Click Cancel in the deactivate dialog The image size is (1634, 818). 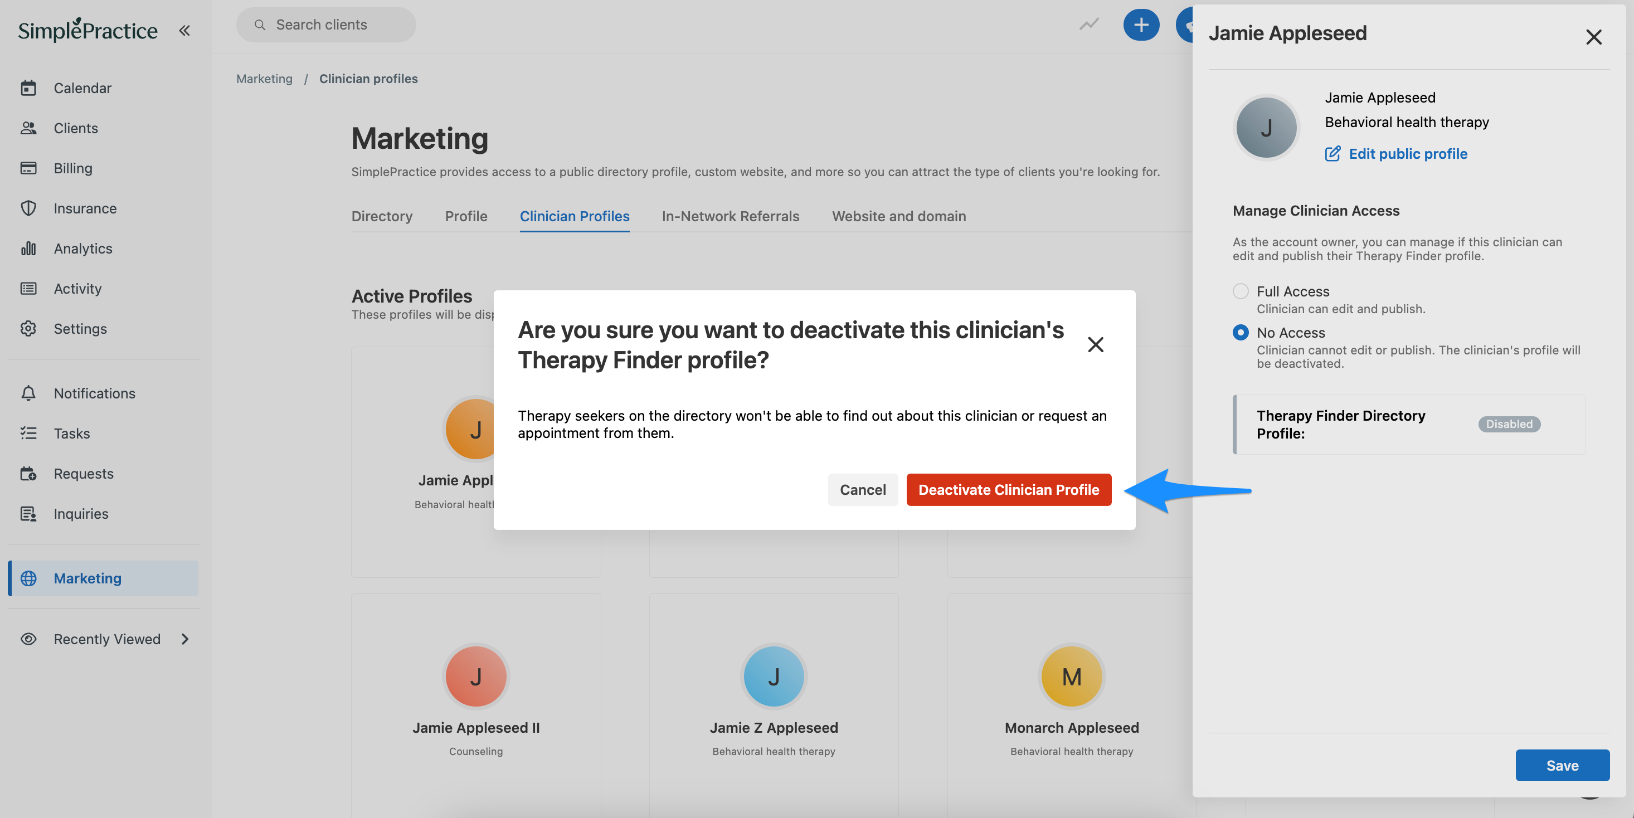(x=863, y=490)
